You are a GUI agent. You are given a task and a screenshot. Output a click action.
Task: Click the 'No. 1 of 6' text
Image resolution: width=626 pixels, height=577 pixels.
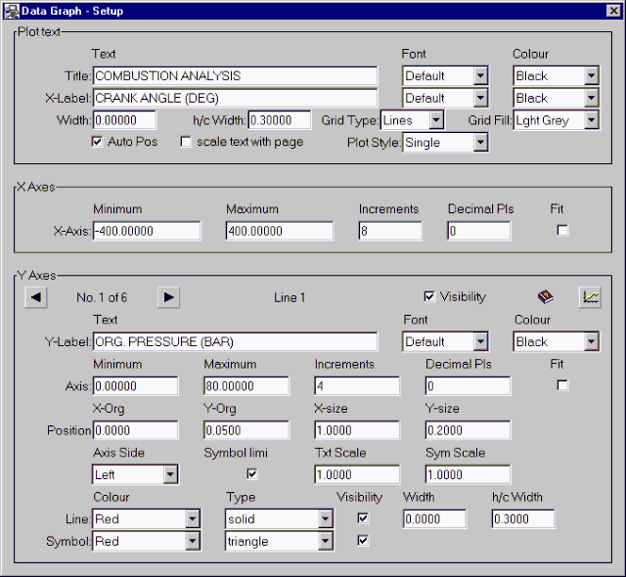(102, 297)
